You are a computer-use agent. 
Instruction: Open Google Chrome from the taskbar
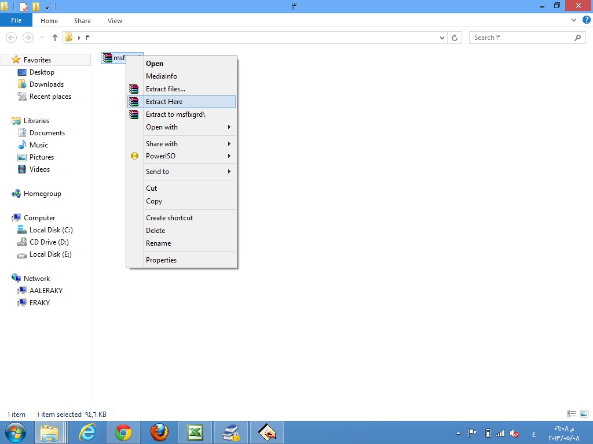coord(123,432)
